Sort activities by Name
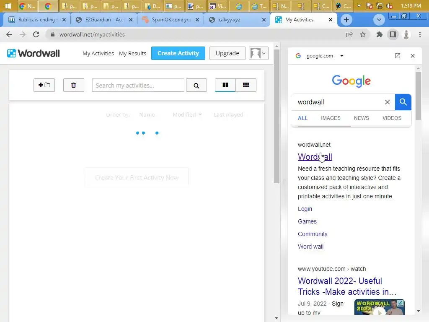The height and width of the screenshot is (322, 429). coord(147,114)
